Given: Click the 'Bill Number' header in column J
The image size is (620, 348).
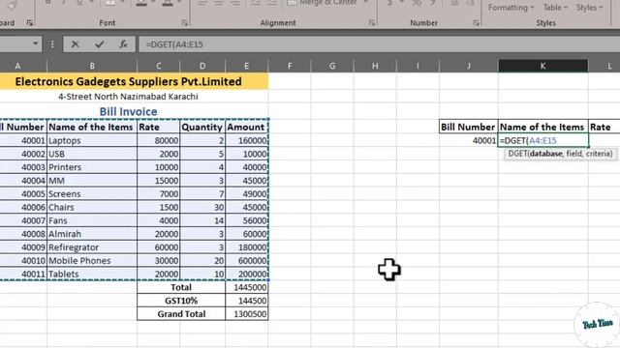Looking at the screenshot, I should [469, 127].
